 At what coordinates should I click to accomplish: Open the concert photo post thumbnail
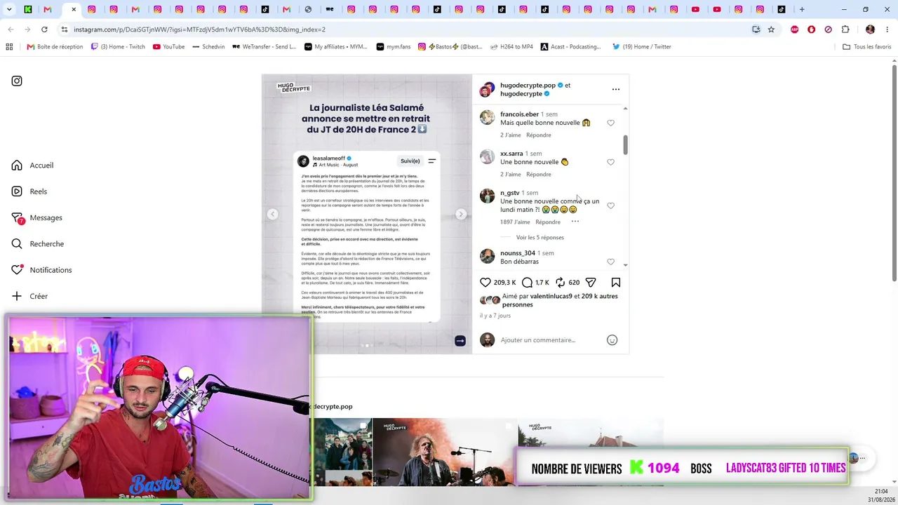click(x=445, y=452)
